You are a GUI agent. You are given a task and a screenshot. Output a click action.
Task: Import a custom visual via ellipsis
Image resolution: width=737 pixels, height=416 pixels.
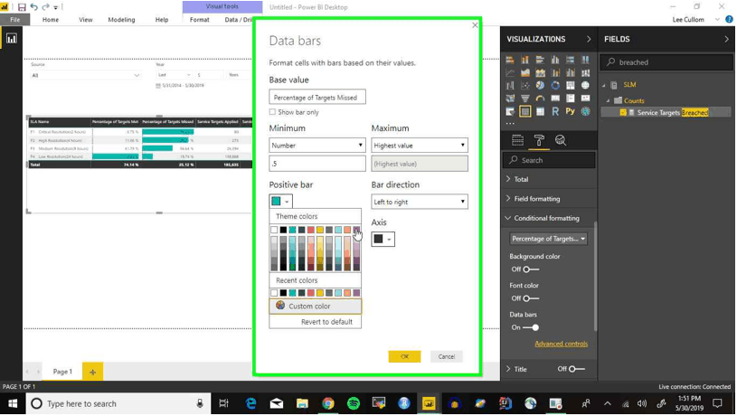click(510, 123)
